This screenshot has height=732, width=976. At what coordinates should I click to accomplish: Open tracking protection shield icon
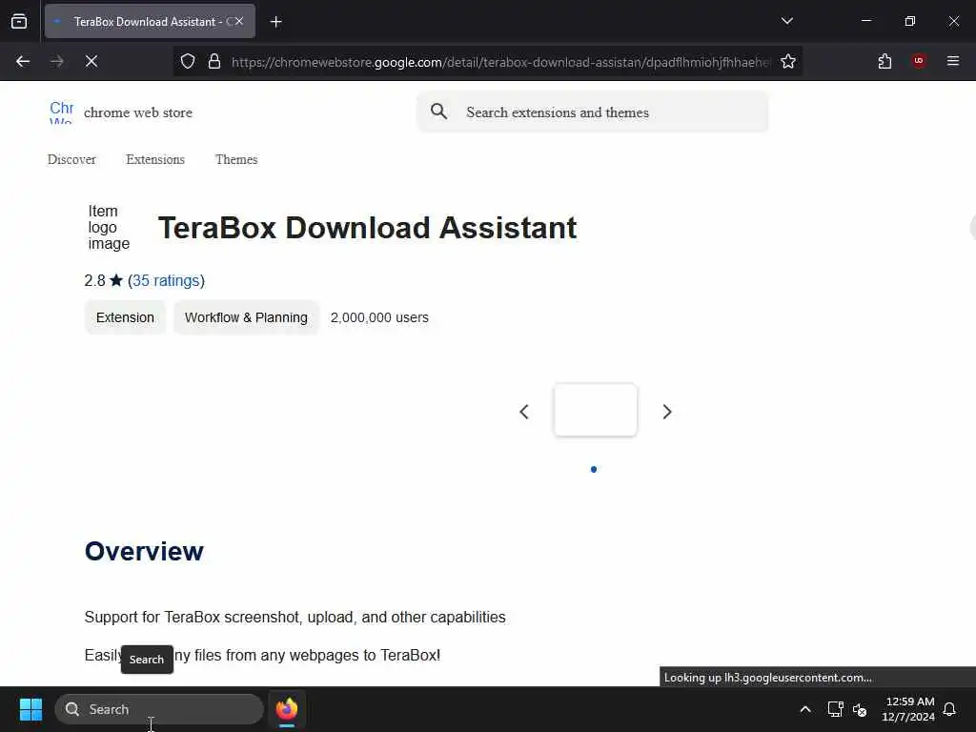tap(188, 61)
